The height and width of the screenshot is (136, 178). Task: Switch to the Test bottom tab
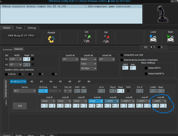42,135
